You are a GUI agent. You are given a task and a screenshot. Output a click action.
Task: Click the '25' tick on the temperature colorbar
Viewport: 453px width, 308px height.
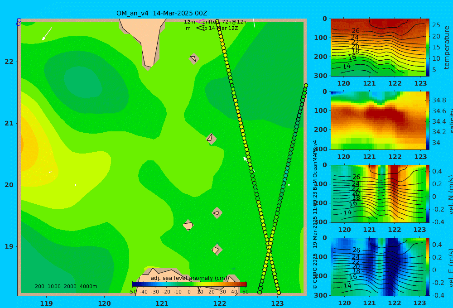point(436,25)
